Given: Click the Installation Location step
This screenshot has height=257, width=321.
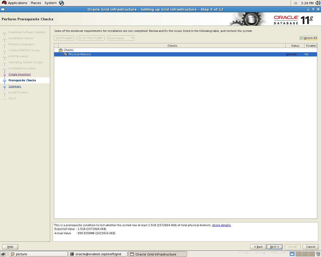Looking at the screenshot, I should (22, 68).
